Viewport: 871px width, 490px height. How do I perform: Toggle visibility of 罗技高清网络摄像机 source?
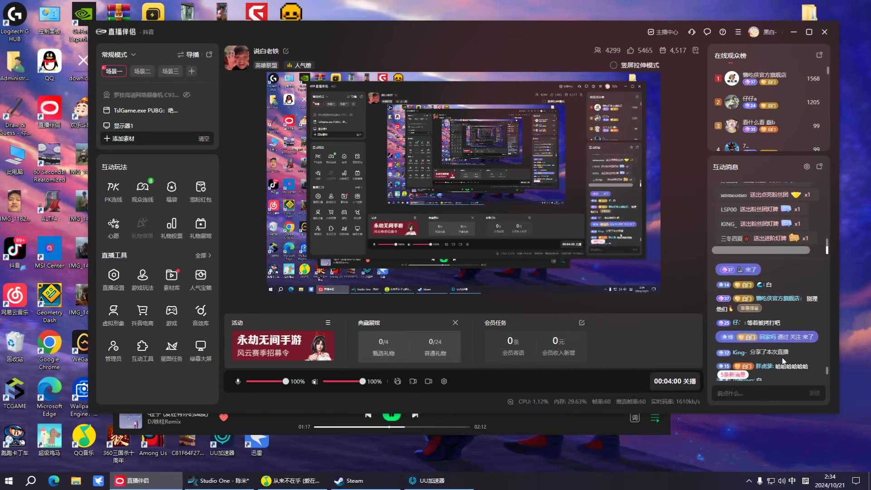pyautogui.click(x=186, y=95)
